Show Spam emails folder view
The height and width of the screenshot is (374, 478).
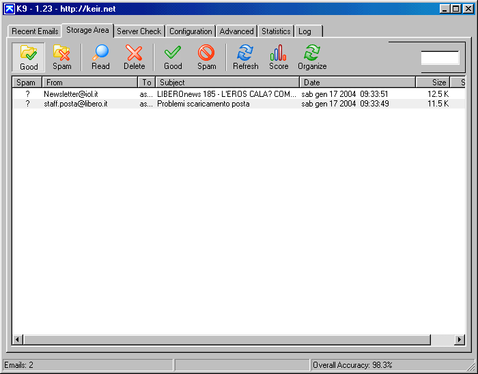(x=62, y=57)
